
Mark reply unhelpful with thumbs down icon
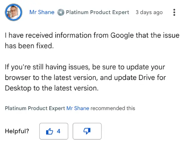point(87,131)
